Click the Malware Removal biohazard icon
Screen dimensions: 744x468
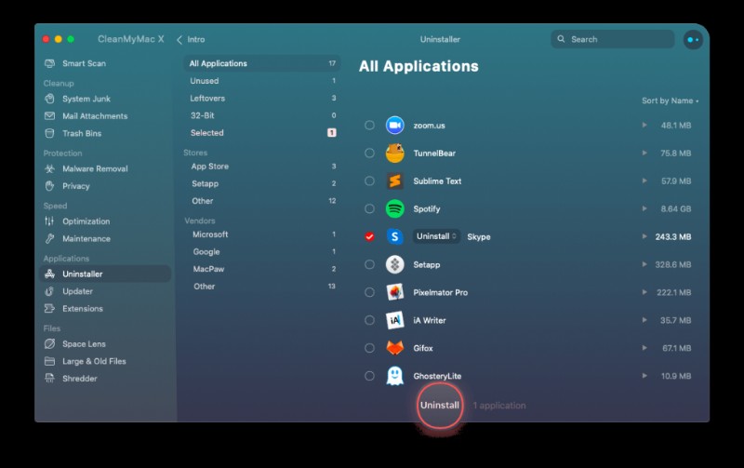pos(49,168)
